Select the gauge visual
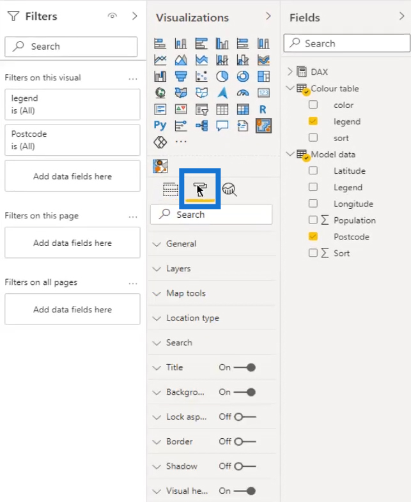Image resolution: width=411 pixels, height=502 pixels. (243, 93)
